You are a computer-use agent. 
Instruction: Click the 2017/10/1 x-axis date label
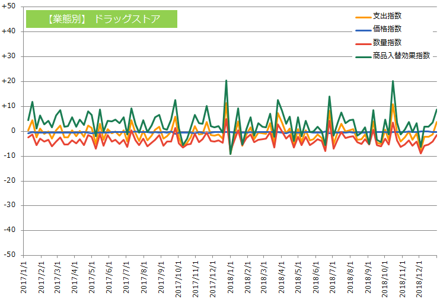coord(178,279)
